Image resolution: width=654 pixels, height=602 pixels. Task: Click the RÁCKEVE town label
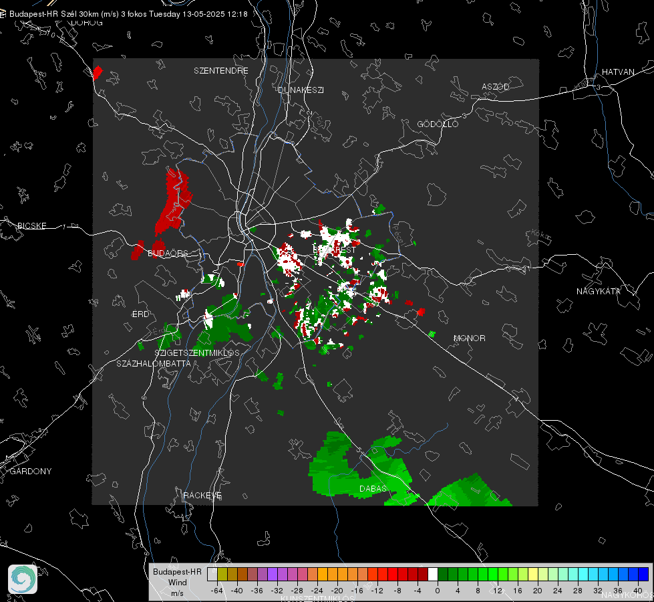[x=202, y=496]
